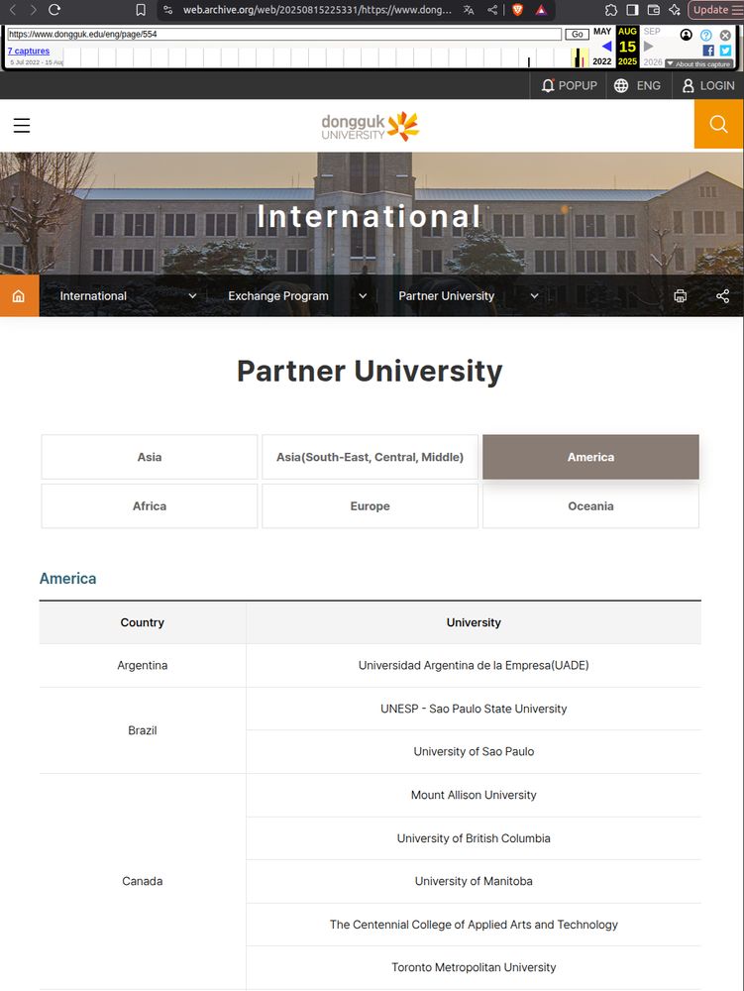Screen dimensions: 744x991
Task: Open the ENG language selector
Action: click(637, 85)
